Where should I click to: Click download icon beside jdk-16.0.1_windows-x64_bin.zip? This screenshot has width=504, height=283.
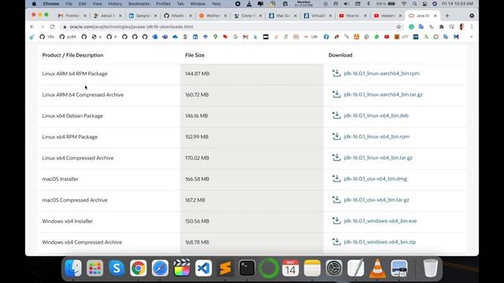tap(336, 241)
